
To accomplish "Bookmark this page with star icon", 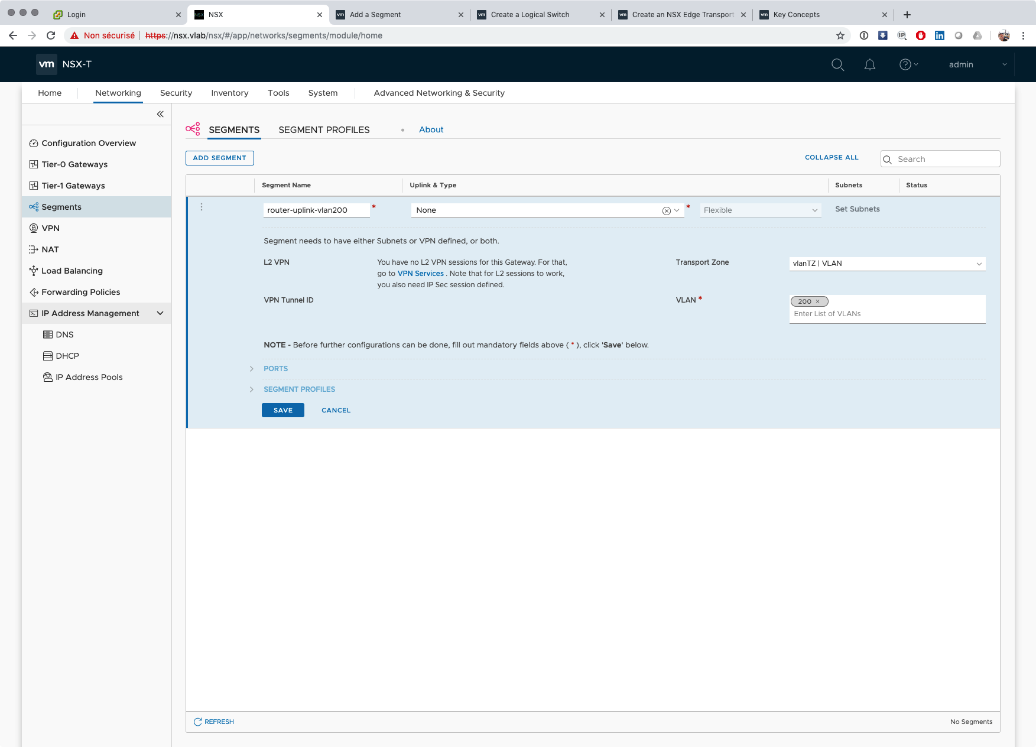I will pos(840,35).
